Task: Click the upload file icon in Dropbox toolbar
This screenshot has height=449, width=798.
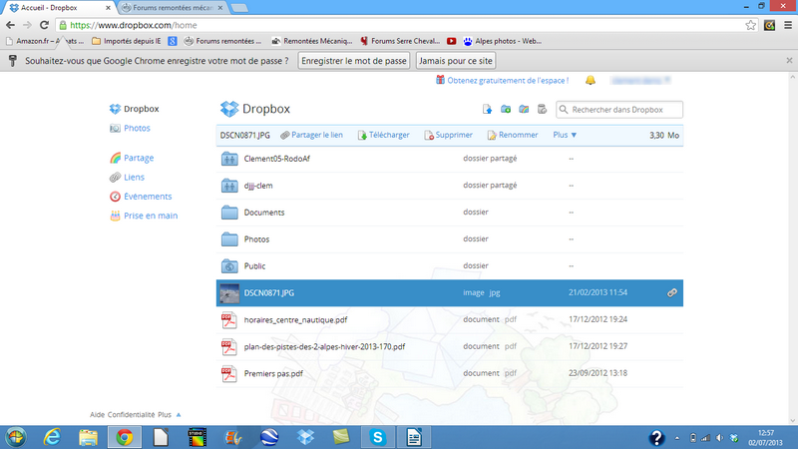Action: (x=487, y=109)
